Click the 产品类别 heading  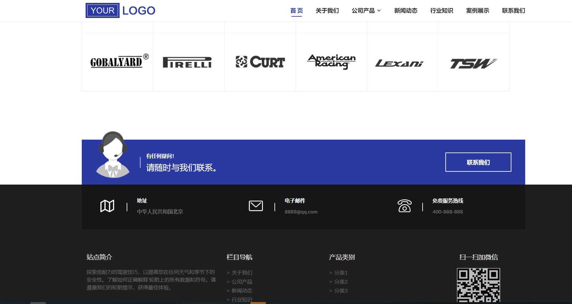click(x=342, y=257)
